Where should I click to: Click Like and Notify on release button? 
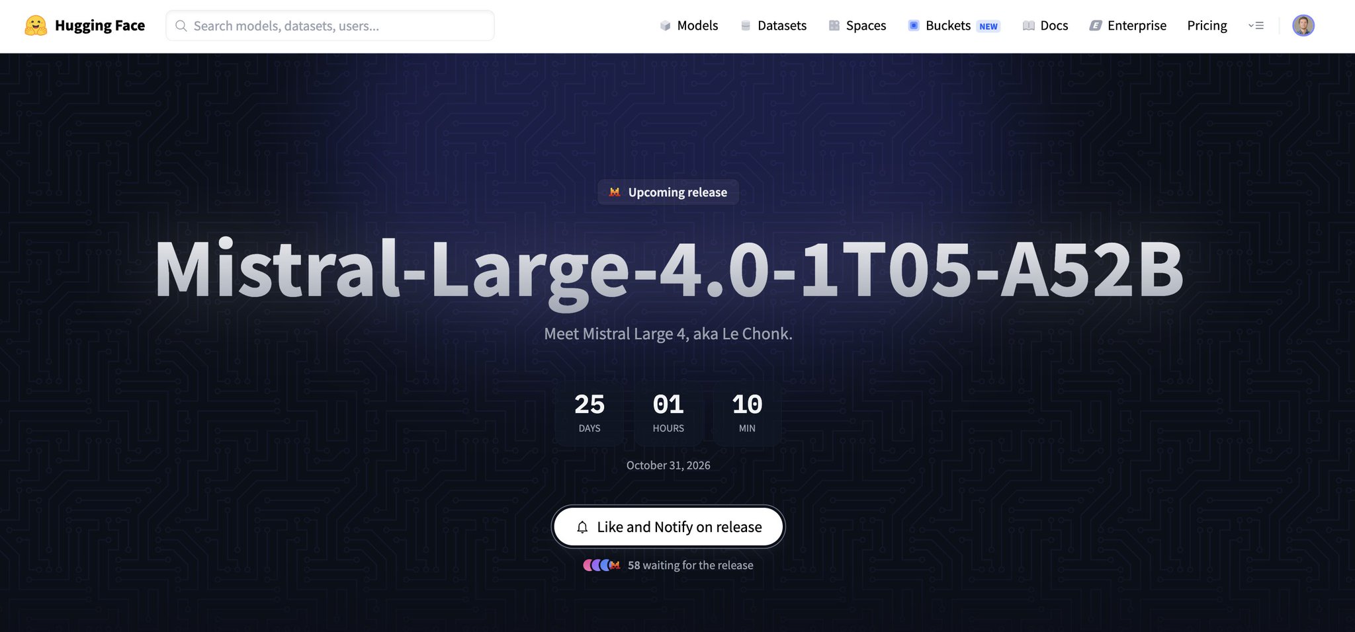[x=668, y=527]
